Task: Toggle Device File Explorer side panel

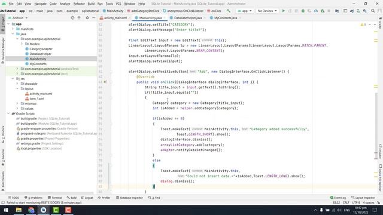Action: pos(381,178)
